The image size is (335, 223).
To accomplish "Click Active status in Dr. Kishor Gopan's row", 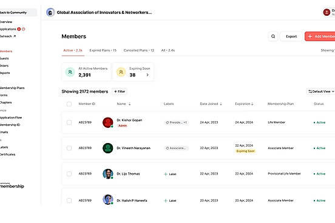I will (319, 122).
